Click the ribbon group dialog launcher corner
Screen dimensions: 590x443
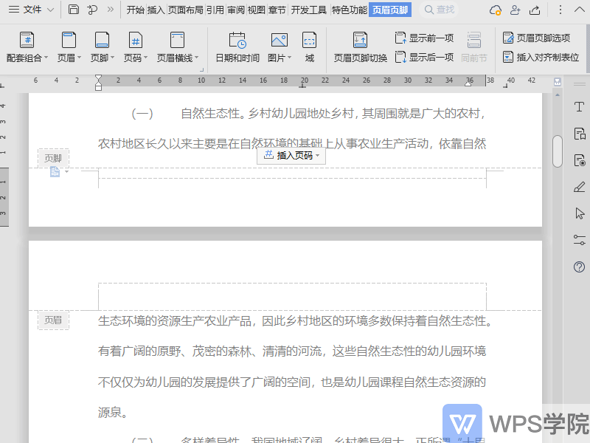(201, 69)
